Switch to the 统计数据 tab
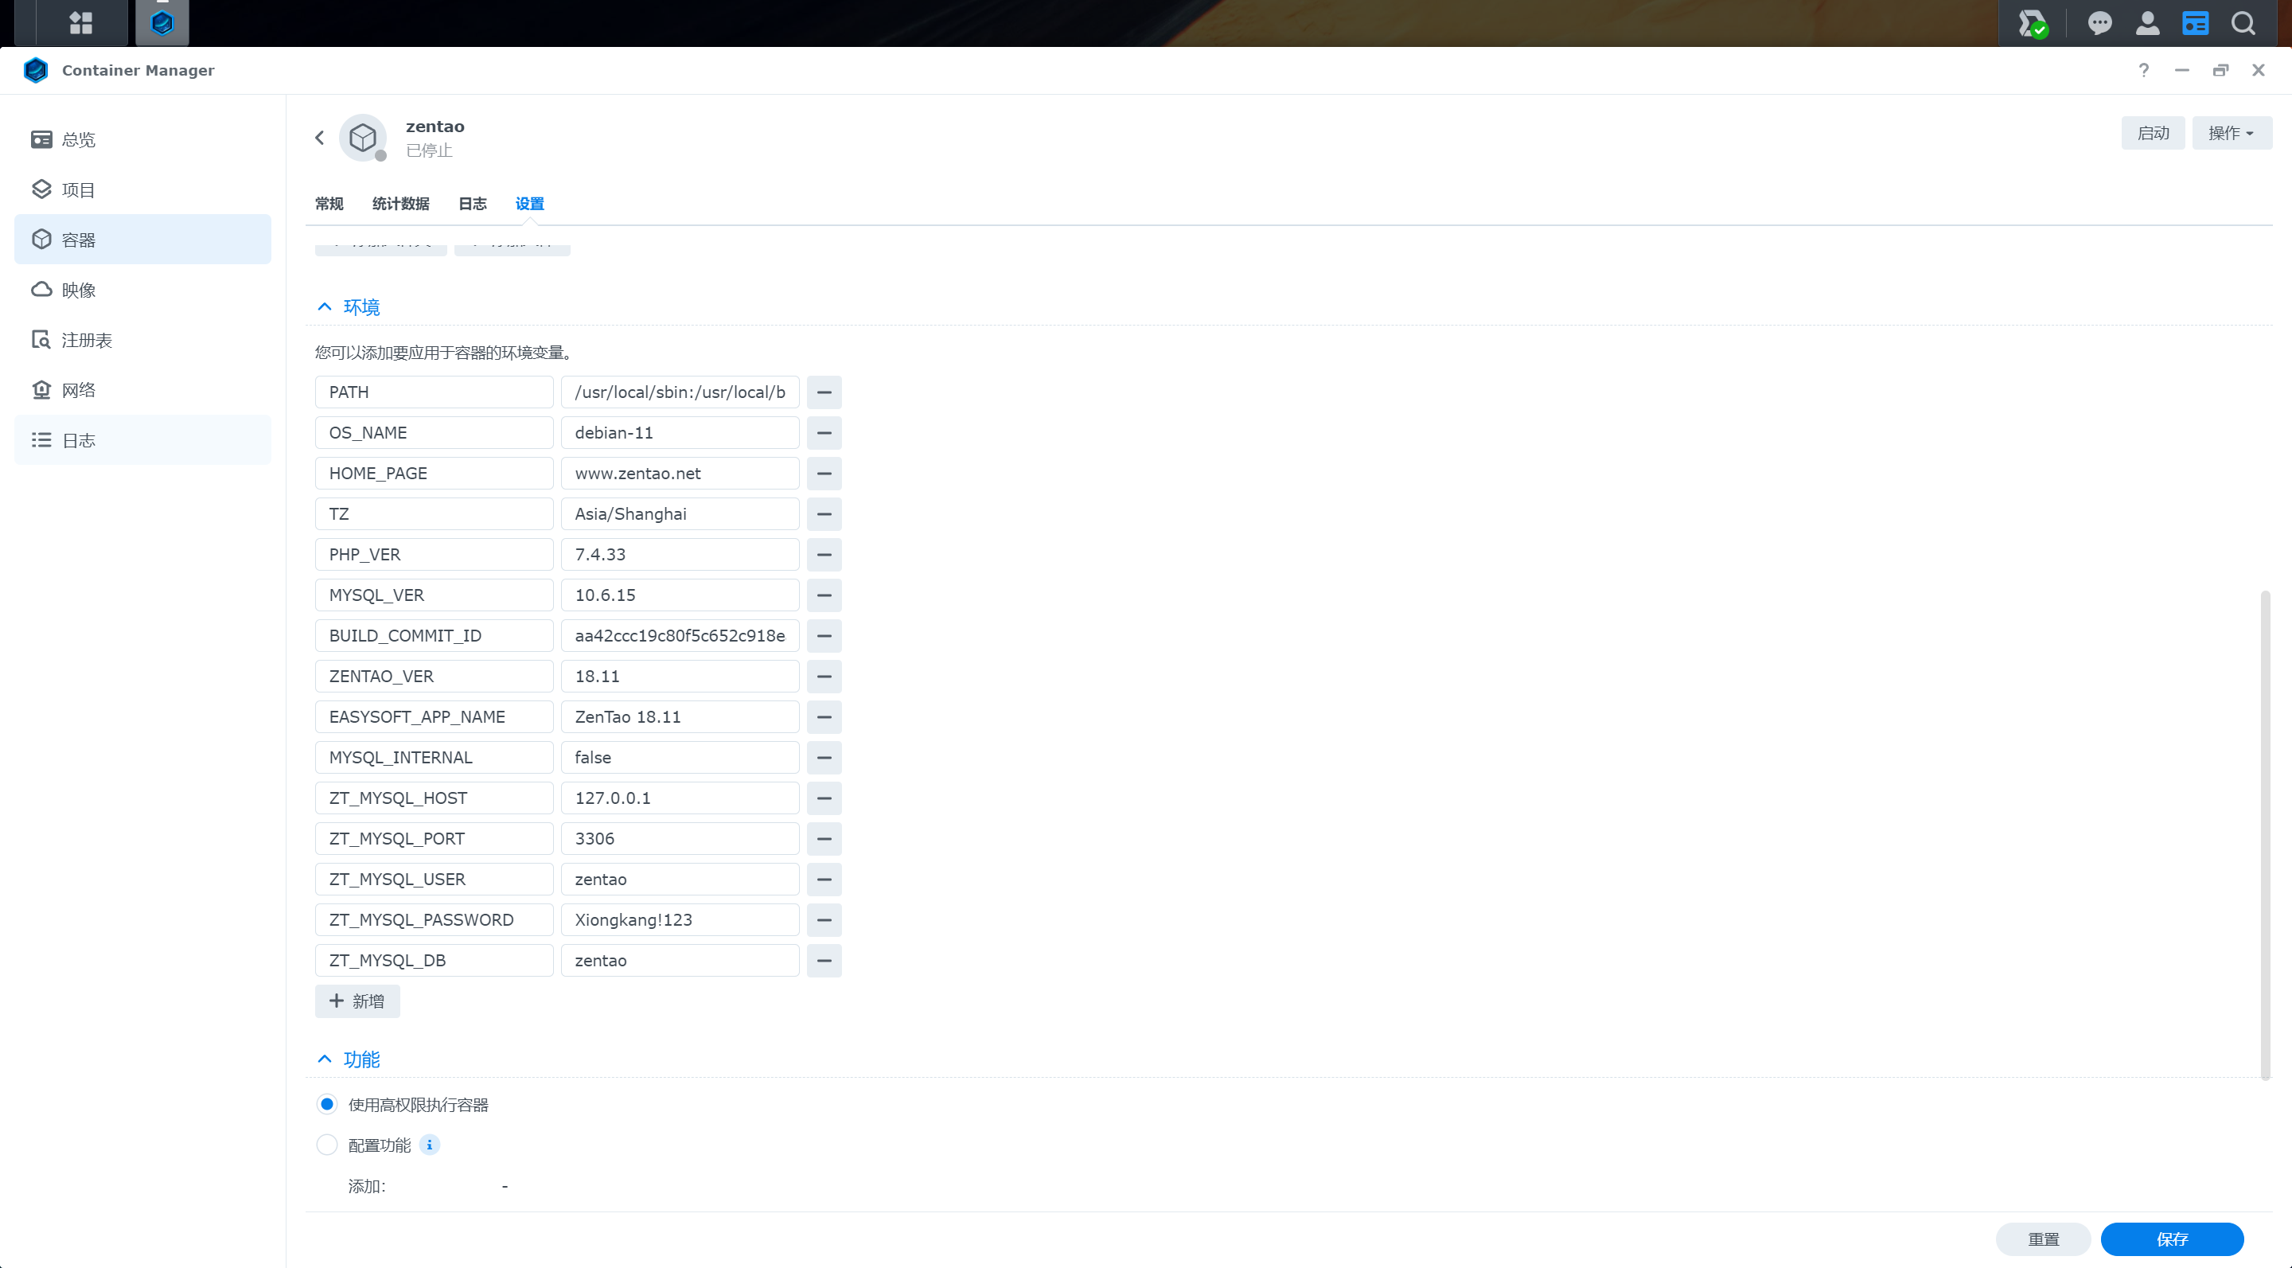This screenshot has height=1268, width=2292. tap(400, 204)
